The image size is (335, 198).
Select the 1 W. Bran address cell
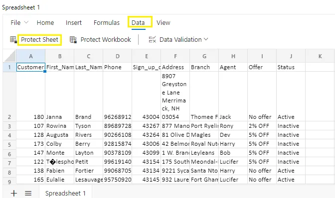(x=175, y=153)
